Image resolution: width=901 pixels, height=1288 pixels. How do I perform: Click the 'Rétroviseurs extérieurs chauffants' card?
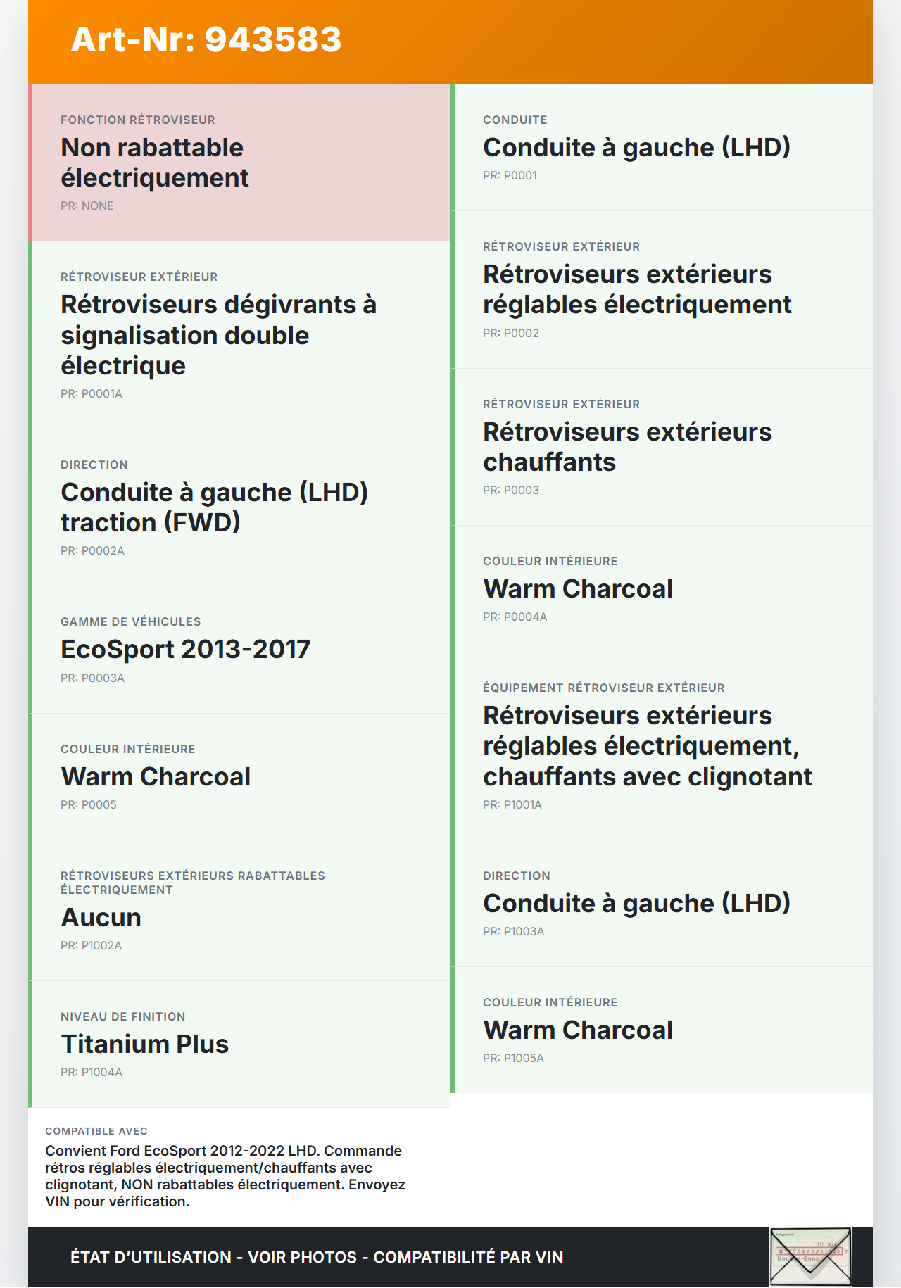626,447
